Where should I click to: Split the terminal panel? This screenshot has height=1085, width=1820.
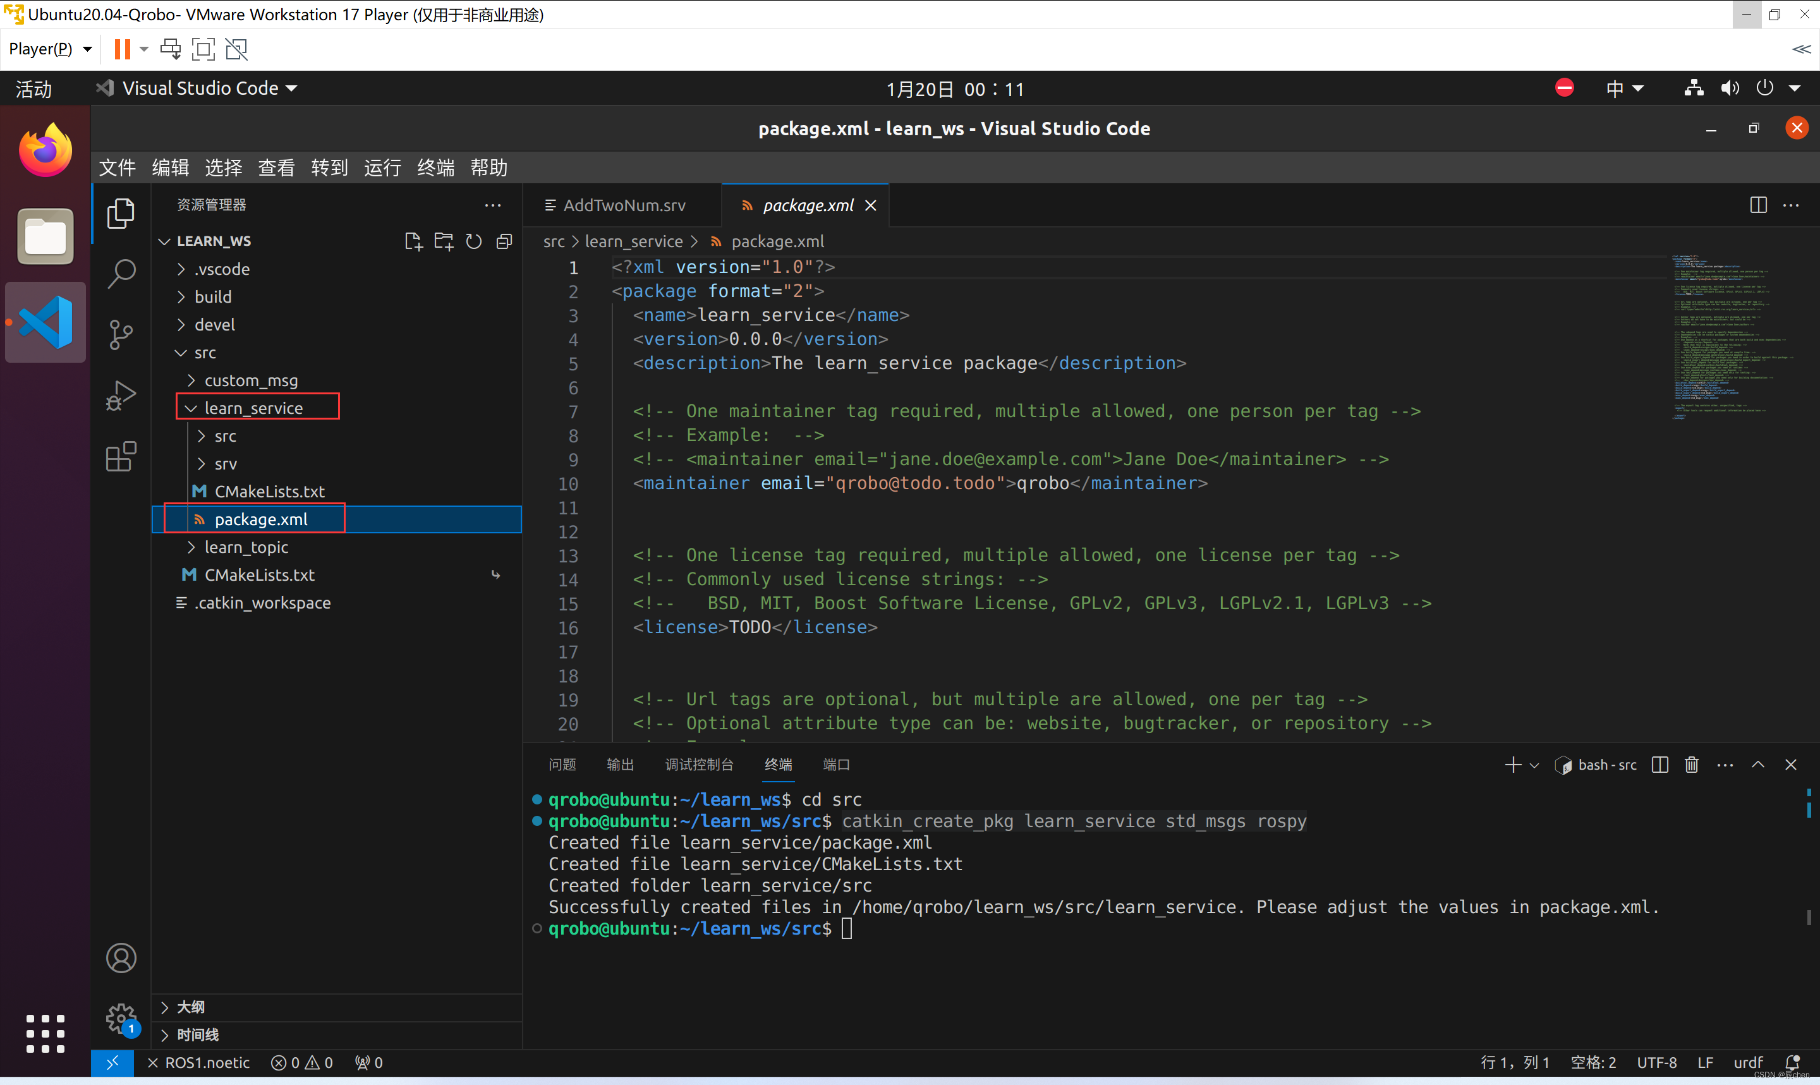[x=1660, y=765]
